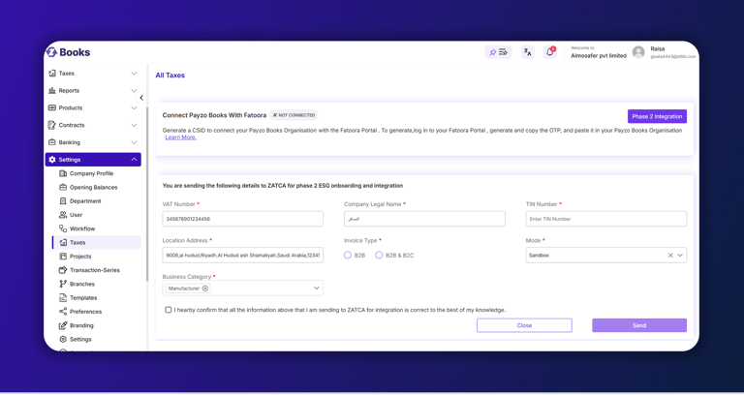Expand the Taxes sidebar section
The width and height of the screenshot is (744, 395).
(135, 74)
